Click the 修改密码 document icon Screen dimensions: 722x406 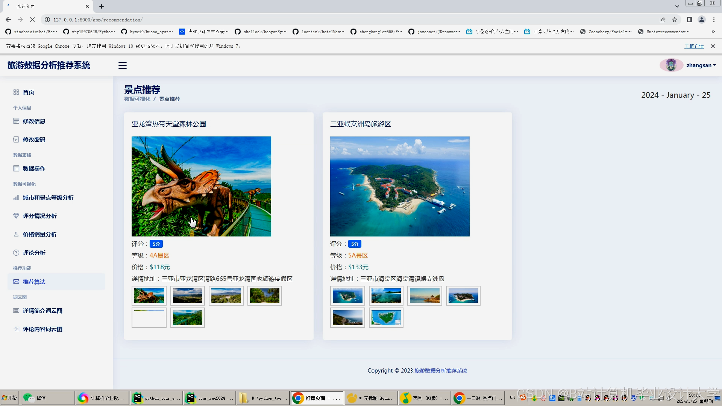click(16, 139)
